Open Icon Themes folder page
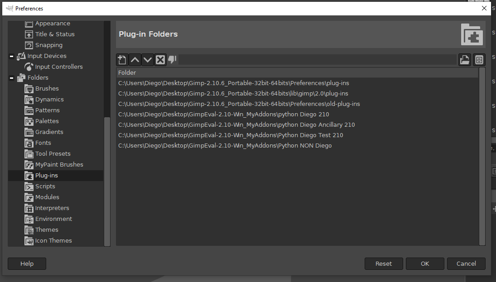Screen dimensions: 496x282 pos(53,241)
